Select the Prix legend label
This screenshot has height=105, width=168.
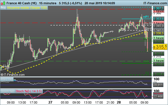click(x=3, y=8)
